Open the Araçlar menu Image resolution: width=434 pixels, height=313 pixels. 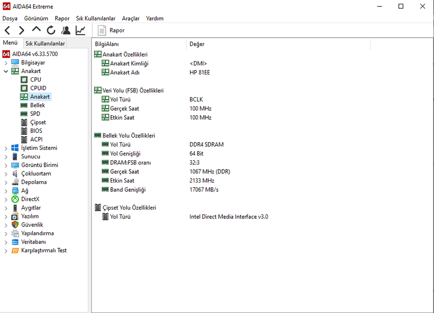pos(131,18)
